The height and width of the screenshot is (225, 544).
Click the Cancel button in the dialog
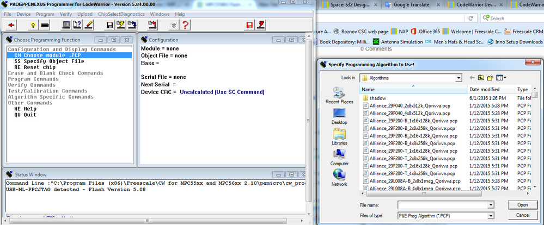click(522, 215)
